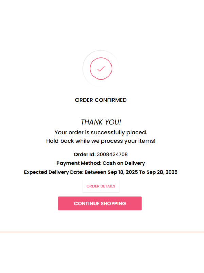204x273 pixels.
Task: Select the circular order confirmation badge
Action: click(101, 68)
